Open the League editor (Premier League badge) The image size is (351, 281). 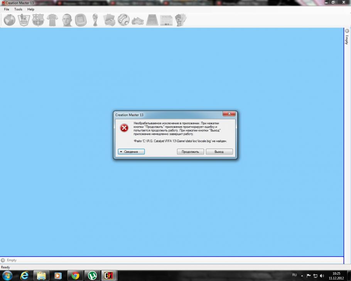[24, 20]
